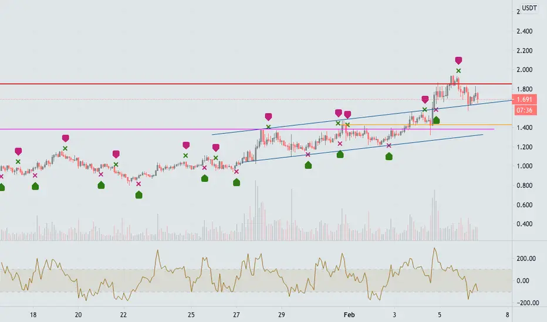This screenshot has width=547, height=322.
Task: Click the topmost pink sell marker above 2.000
Action: (458, 60)
